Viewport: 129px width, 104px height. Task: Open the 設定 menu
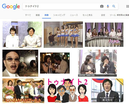tap(103, 15)
